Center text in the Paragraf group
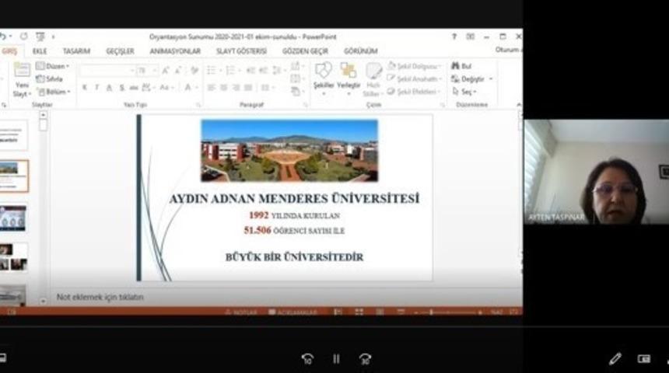 coord(223,88)
